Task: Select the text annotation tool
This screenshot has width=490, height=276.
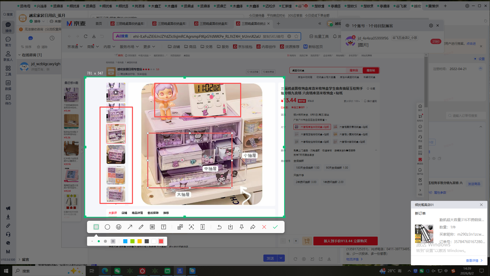Action: pos(164,227)
